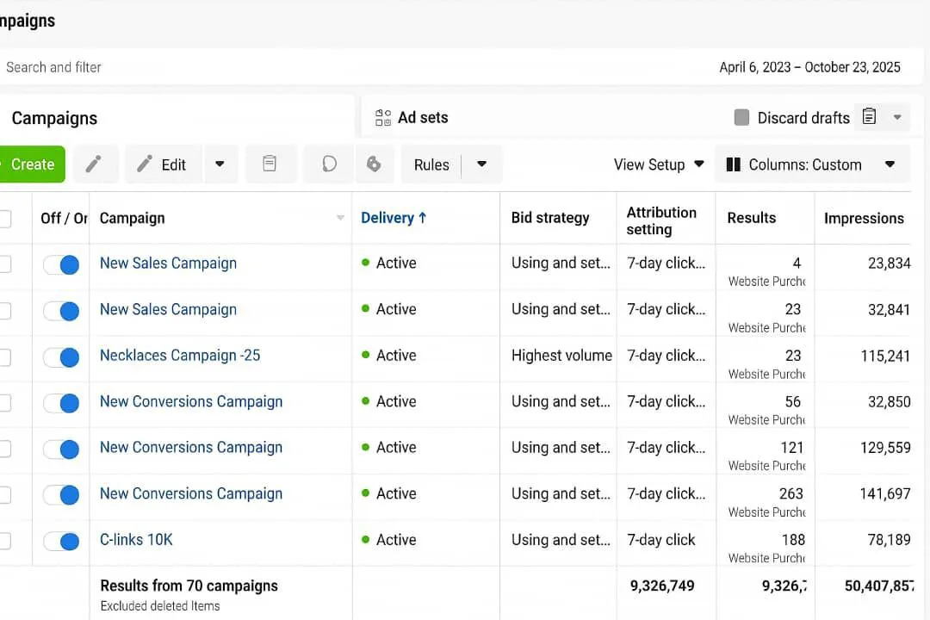Click the tag icon left of Rules
The height and width of the screenshot is (620, 930).
pos(374,164)
